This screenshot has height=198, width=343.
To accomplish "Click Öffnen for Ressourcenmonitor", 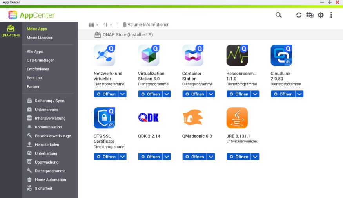I will [239, 94].
